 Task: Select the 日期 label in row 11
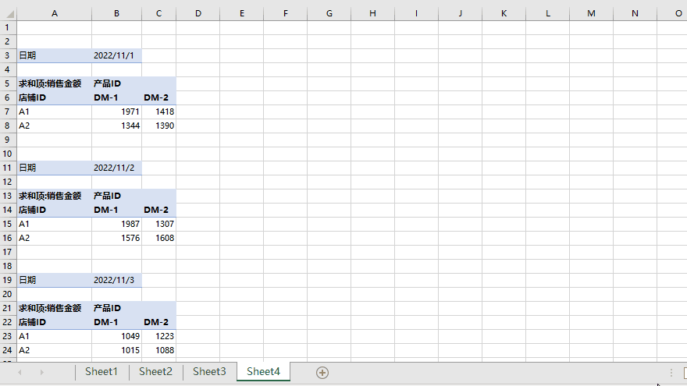[x=55, y=168]
